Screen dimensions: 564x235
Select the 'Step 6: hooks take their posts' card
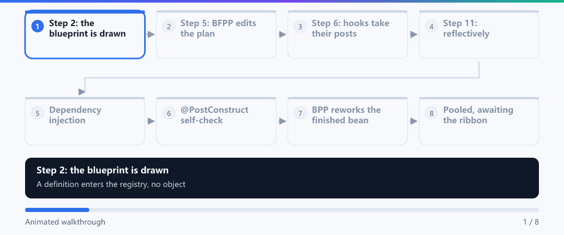pos(347,34)
